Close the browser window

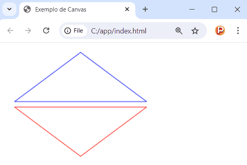[237, 10]
